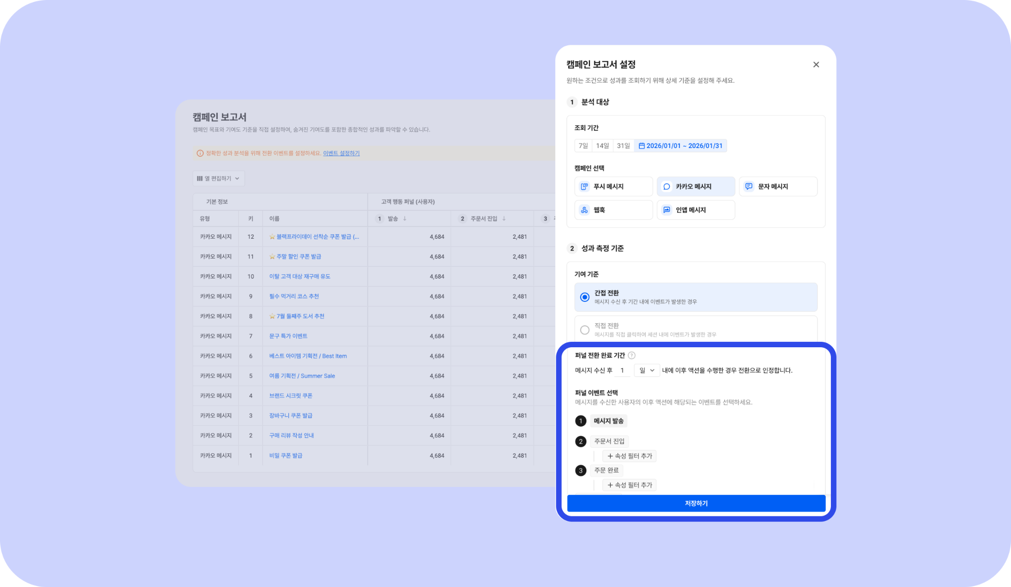Click the push message (푸시 메시지) icon
This screenshot has height=587, width=1011.
tap(584, 186)
